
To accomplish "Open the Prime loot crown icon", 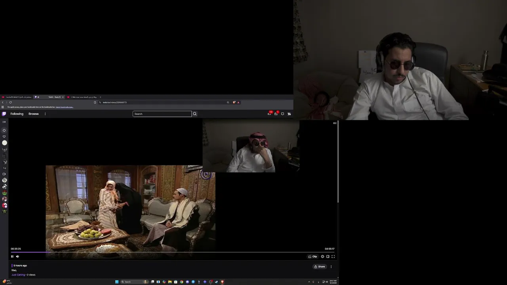I will (269, 114).
